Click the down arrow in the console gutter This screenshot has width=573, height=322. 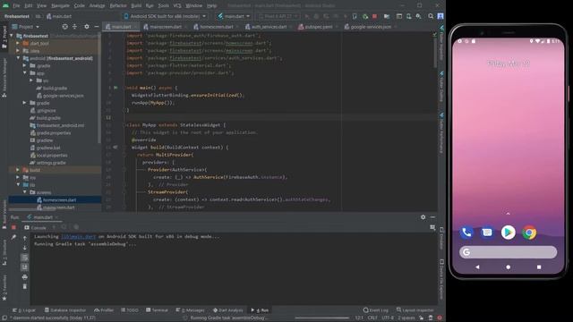click(x=24, y=248)
